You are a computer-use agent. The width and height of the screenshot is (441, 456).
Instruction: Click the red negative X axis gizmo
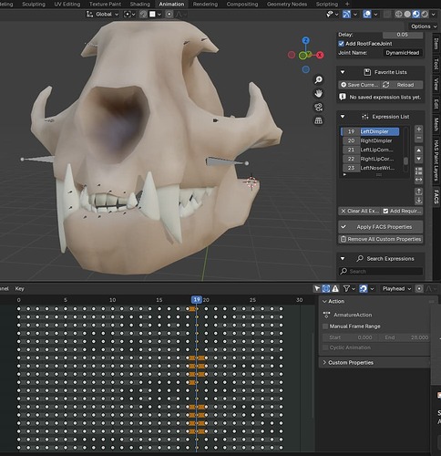coord(292,55)
